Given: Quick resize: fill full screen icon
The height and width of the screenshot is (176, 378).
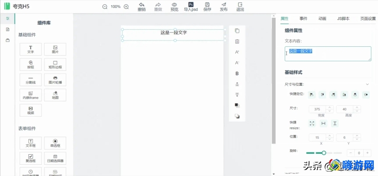Looking at the screenshot, I should [x=312, y=123].
